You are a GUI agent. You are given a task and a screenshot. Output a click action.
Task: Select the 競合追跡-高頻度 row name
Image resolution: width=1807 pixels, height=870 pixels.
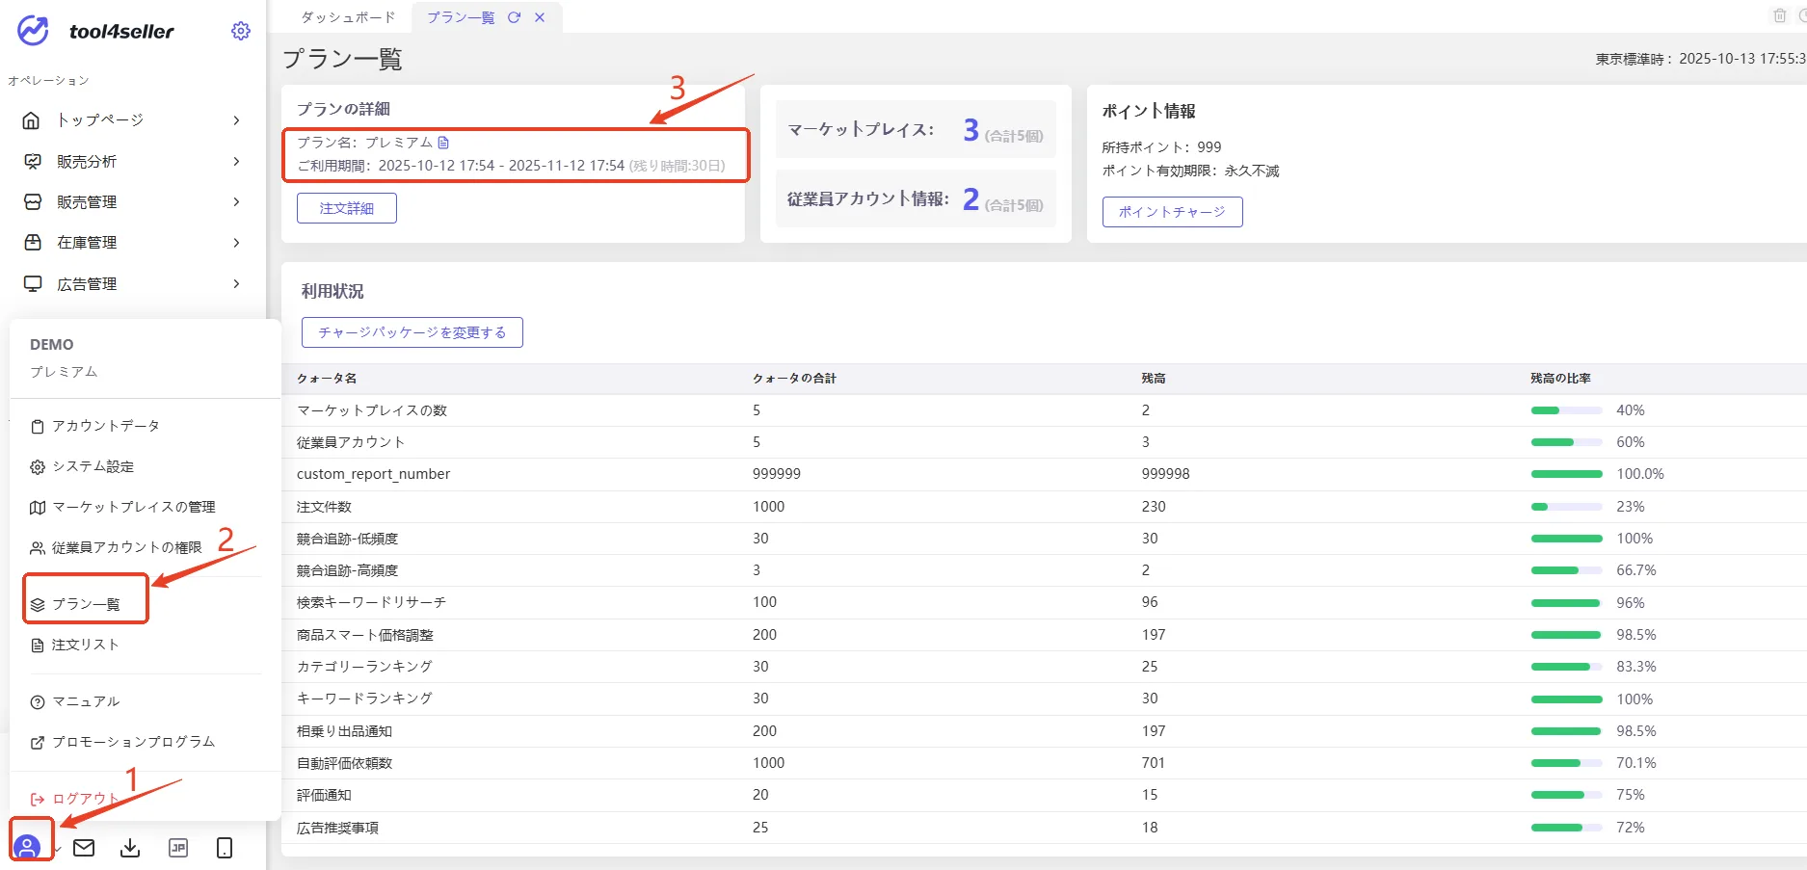coord(347,570)
